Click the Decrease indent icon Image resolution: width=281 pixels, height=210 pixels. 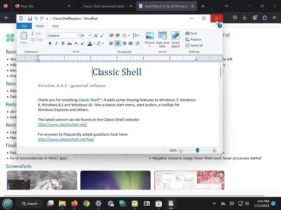click(x=111, y=35)
